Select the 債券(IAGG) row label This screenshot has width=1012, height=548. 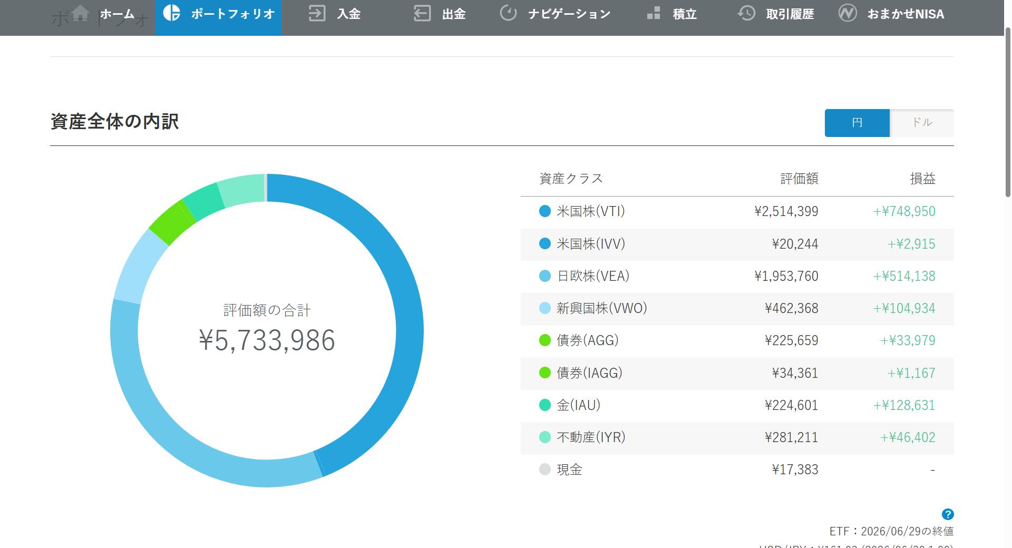point(590,373)
